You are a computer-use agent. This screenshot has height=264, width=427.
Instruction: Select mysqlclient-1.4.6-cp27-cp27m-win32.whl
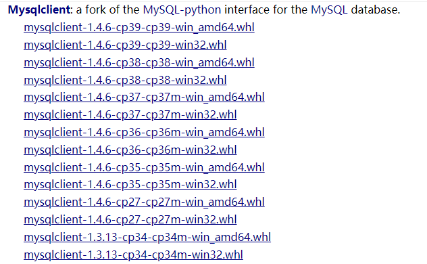pyautogui.click(x=130, y=219)
